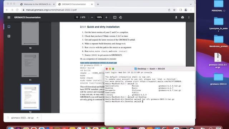Open the Chrome three-dot menu

click(x=191, y=10)
